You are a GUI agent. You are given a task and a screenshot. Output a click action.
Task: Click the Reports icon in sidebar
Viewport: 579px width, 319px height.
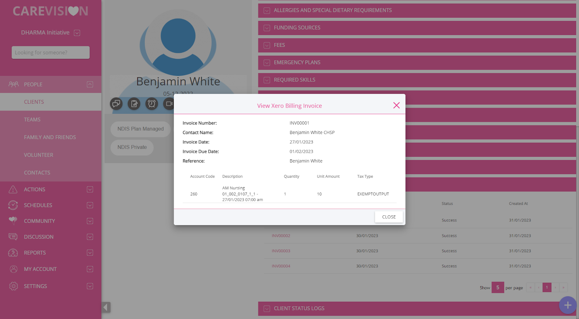(x=13, y=253)
